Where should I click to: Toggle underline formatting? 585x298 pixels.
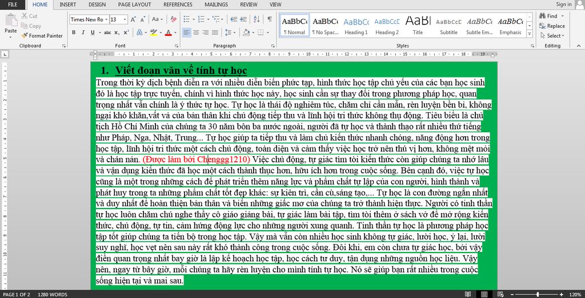point(93,32)
